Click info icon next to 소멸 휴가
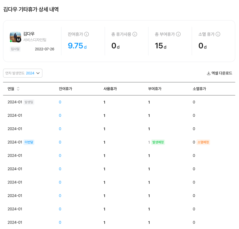 pos(218,34)
